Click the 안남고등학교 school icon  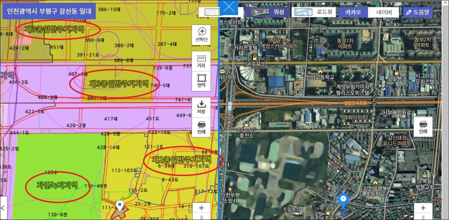[320, 70]
